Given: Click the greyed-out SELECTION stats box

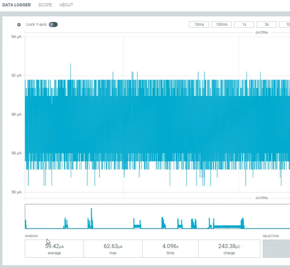Looking at the screenshot, I should coord(276,248).
